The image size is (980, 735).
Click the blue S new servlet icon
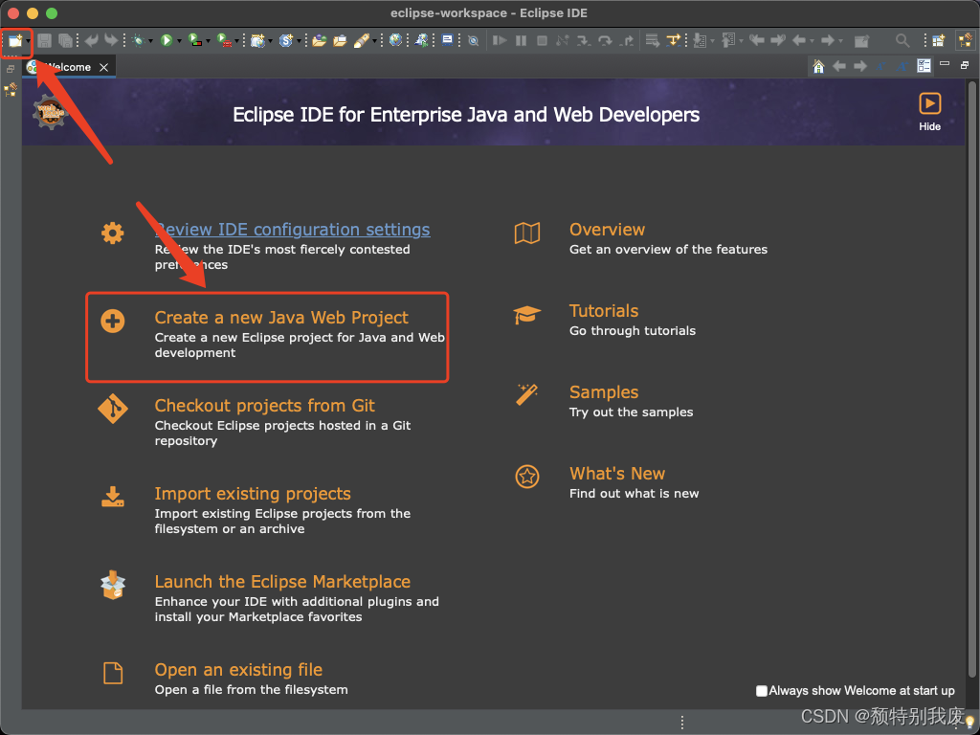(x=285, y=41)
